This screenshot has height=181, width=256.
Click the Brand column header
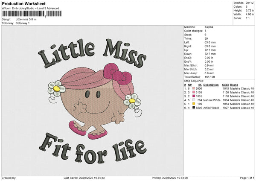(234, 85)
